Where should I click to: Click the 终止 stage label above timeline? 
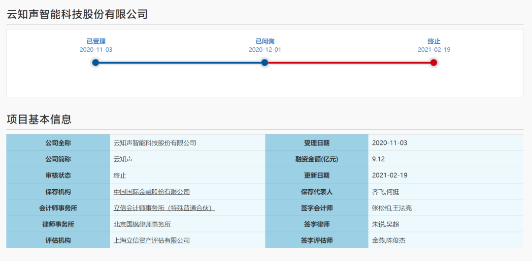tap(434, 41)
